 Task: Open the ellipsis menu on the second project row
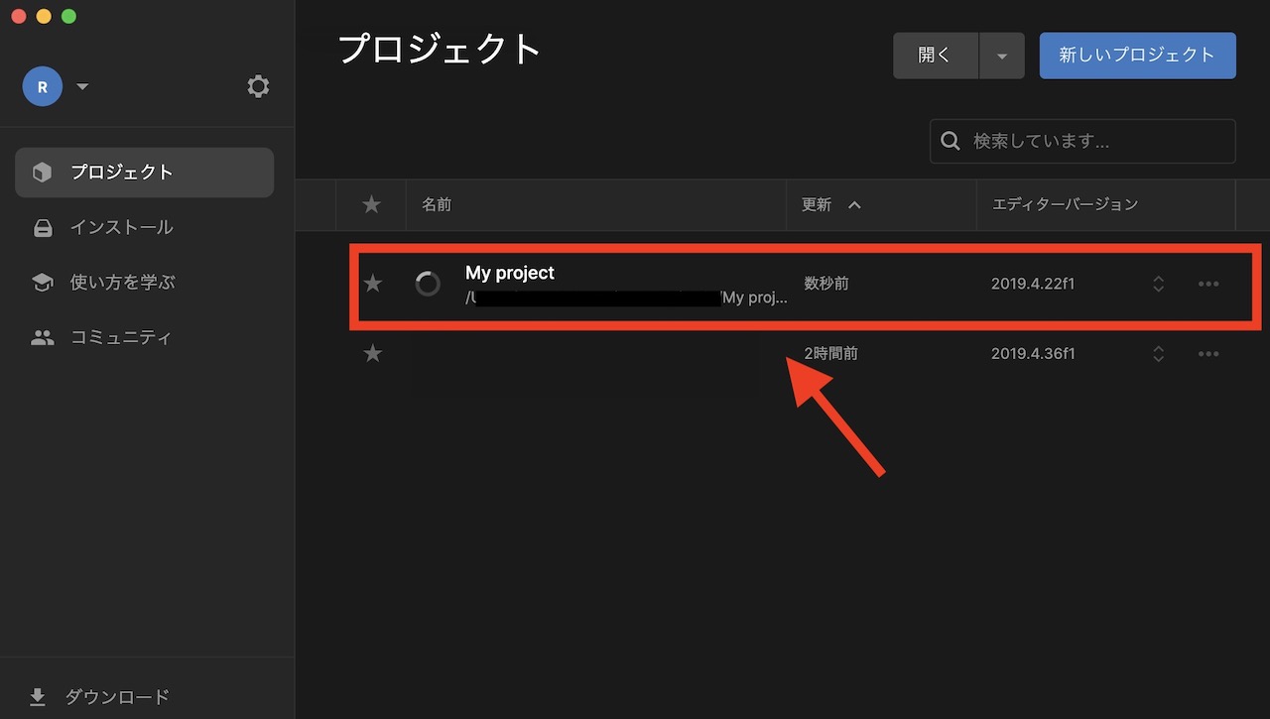coord(1208,353)
